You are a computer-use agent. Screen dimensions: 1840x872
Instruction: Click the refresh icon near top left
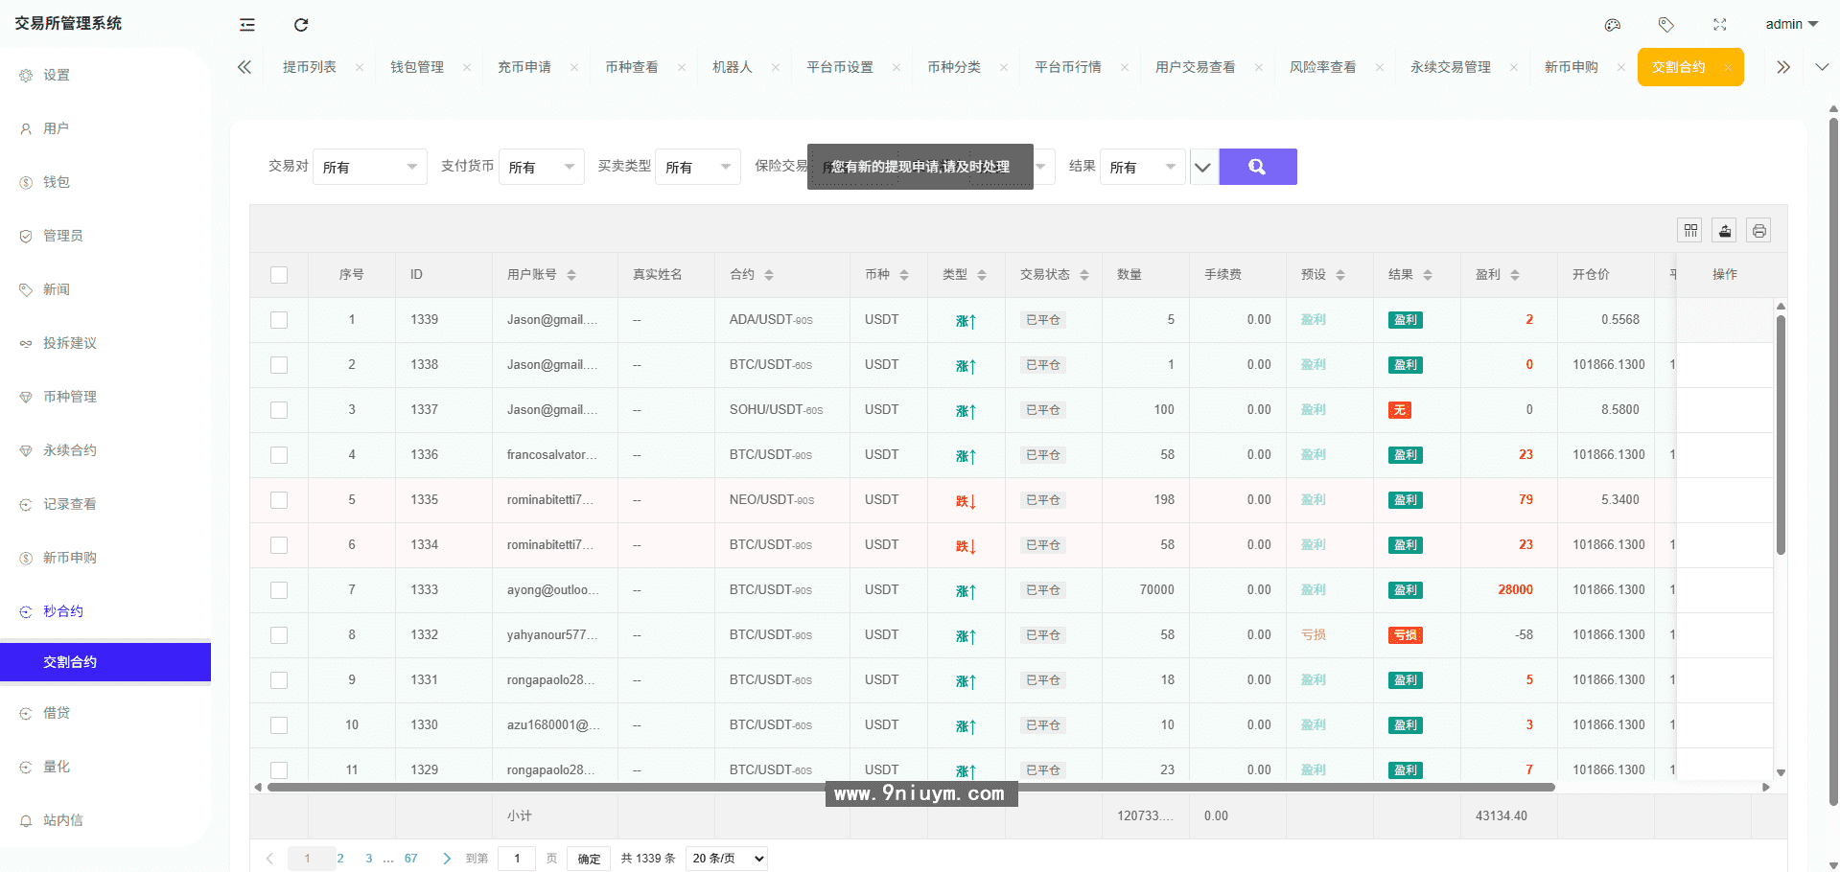pos(301,25)
